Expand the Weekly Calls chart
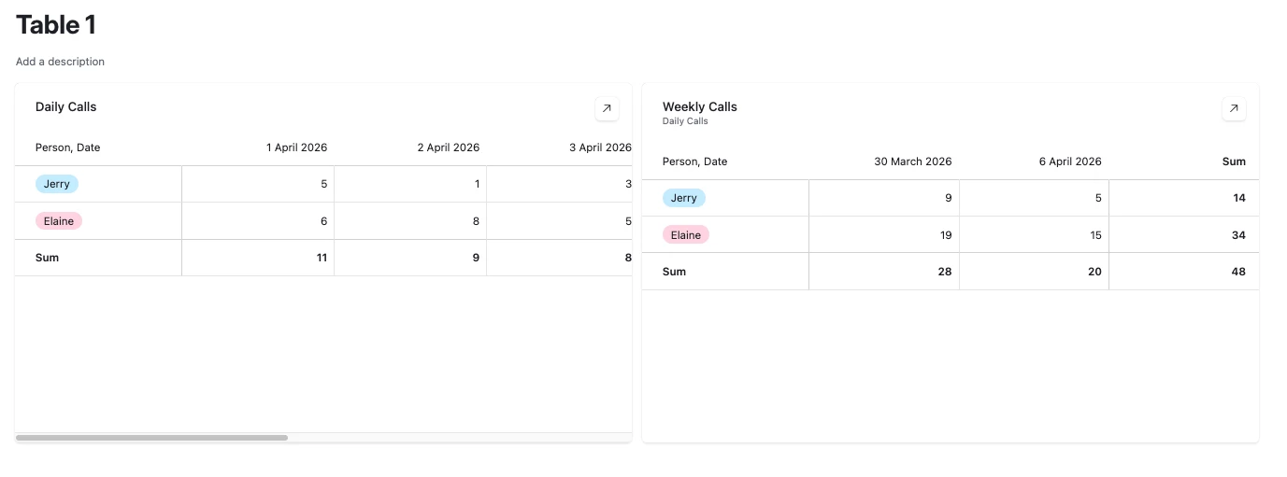This screenshot has height=477, width=1287. pos(1234,109)
